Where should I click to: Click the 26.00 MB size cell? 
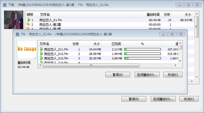[95, 58]
